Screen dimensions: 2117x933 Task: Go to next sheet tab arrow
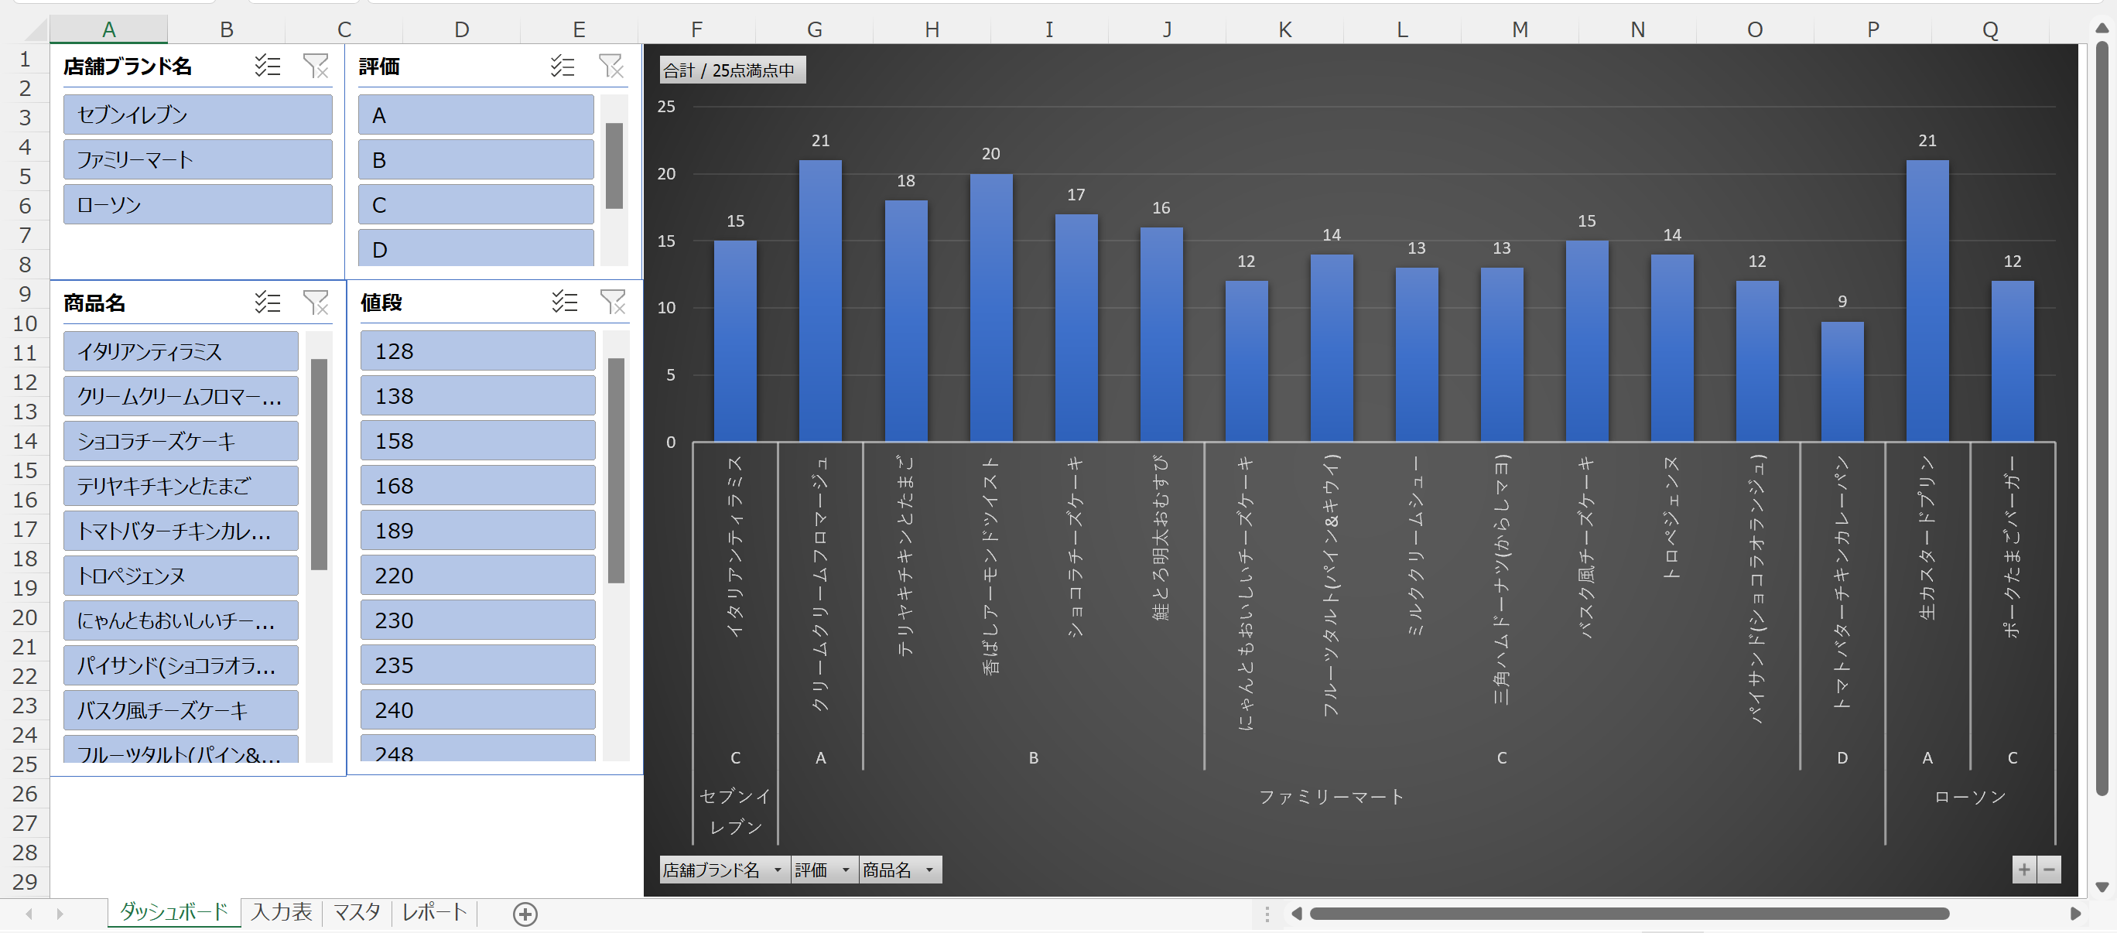coord(60,913)
